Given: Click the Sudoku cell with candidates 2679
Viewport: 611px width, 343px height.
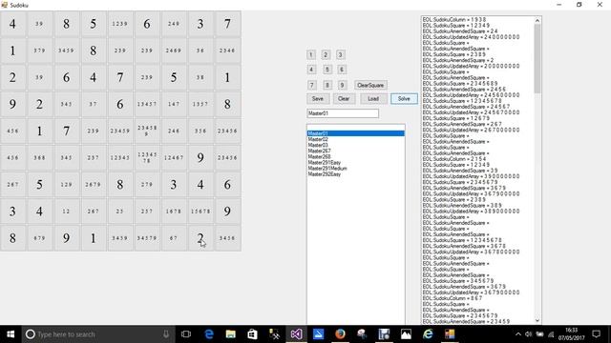Looking at the screenshot, I should point(93,185).
